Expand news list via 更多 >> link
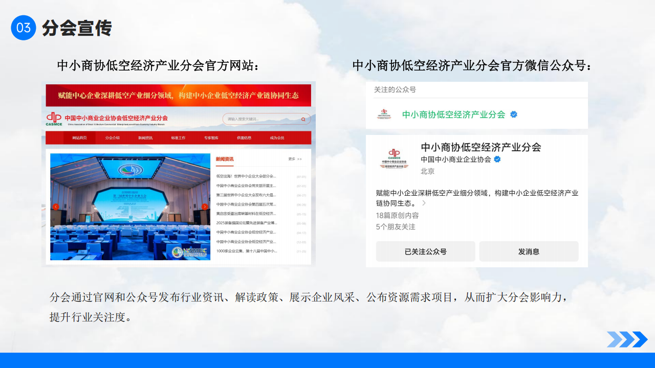The width and height of the screenshot is (655, 368). point(295,159)
